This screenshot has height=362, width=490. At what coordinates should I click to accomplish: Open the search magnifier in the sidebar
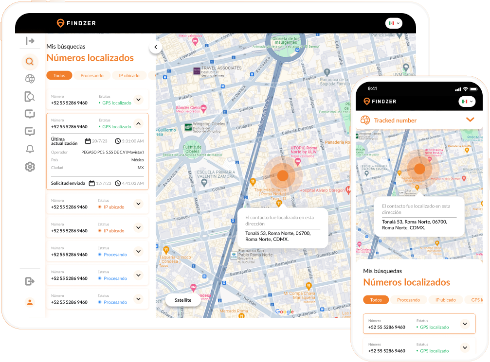(30, 62)
